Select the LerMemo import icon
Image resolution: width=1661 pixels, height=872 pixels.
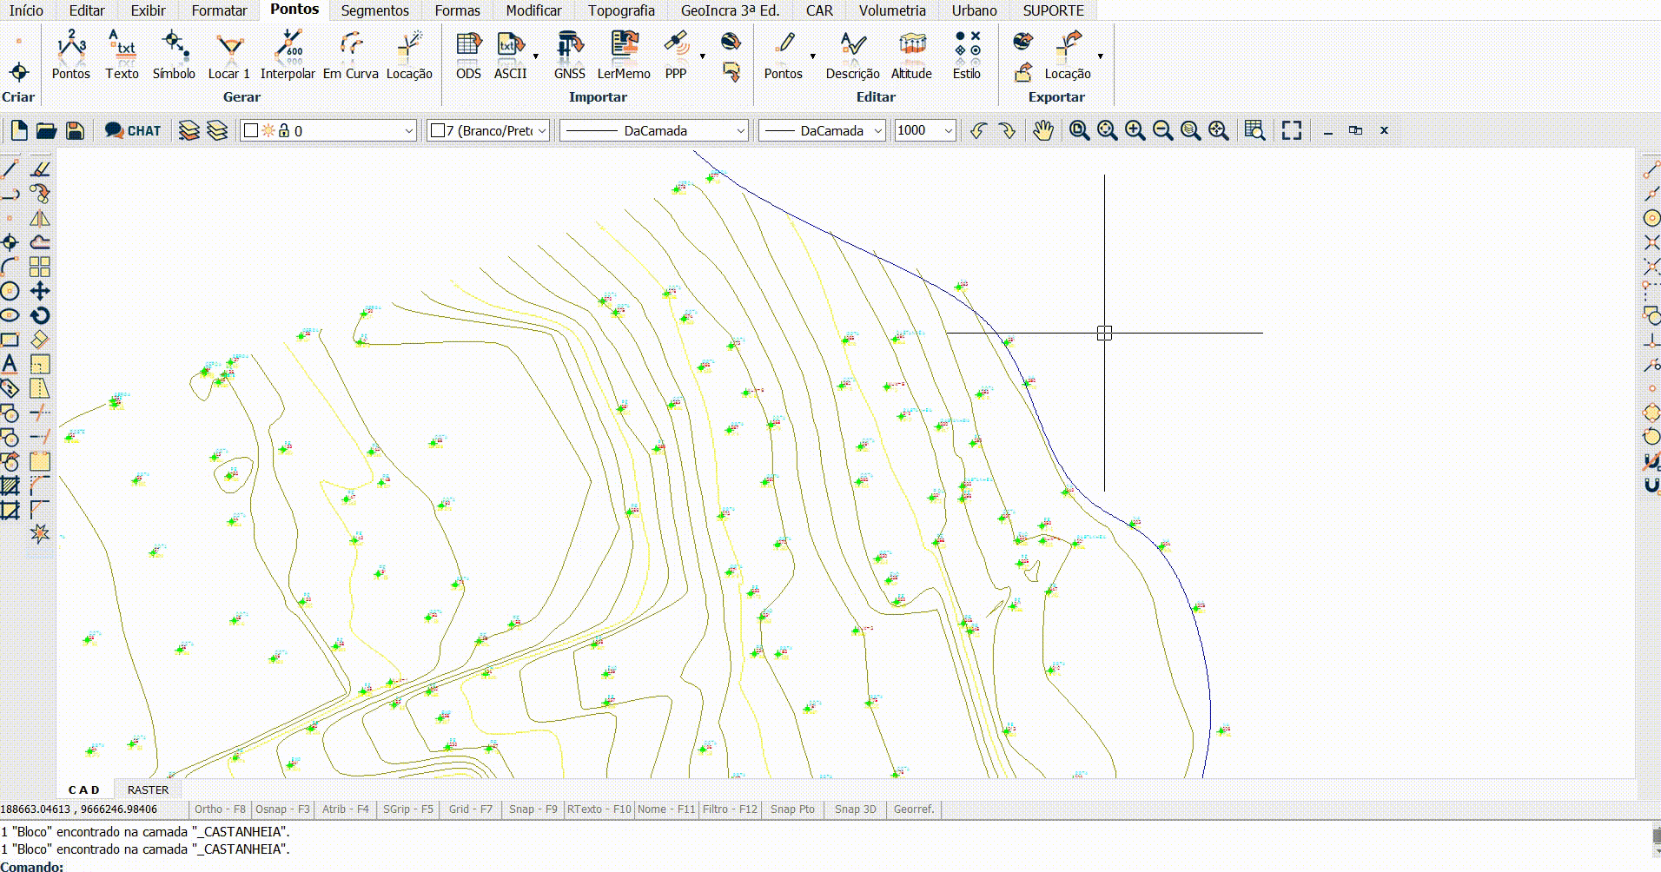point(624,56)
